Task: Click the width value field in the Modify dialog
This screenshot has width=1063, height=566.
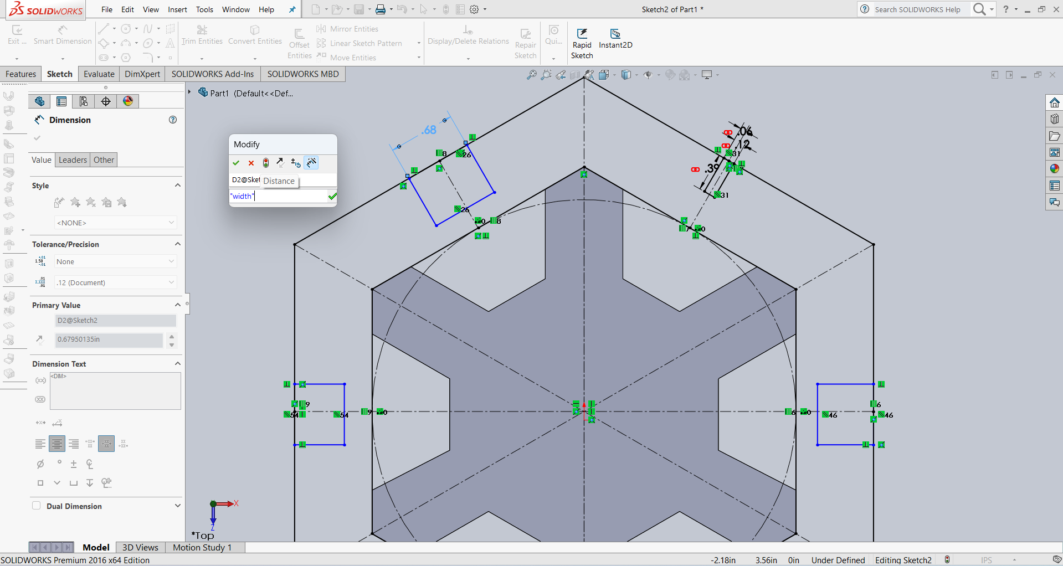Action: pyautogui.click(x=278, y=196)
